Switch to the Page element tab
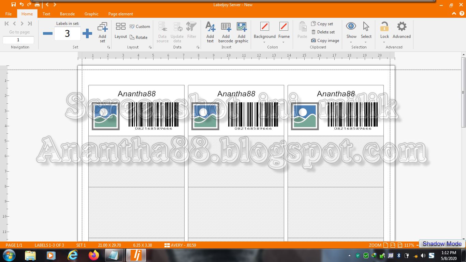466x262 pixels. point(121,14)
